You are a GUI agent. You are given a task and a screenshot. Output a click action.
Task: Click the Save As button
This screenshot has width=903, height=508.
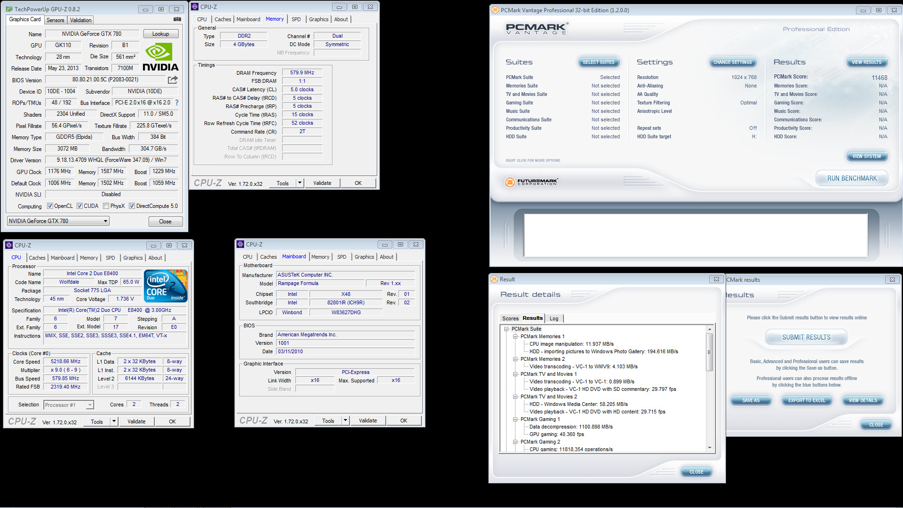[x=751, y=400]
